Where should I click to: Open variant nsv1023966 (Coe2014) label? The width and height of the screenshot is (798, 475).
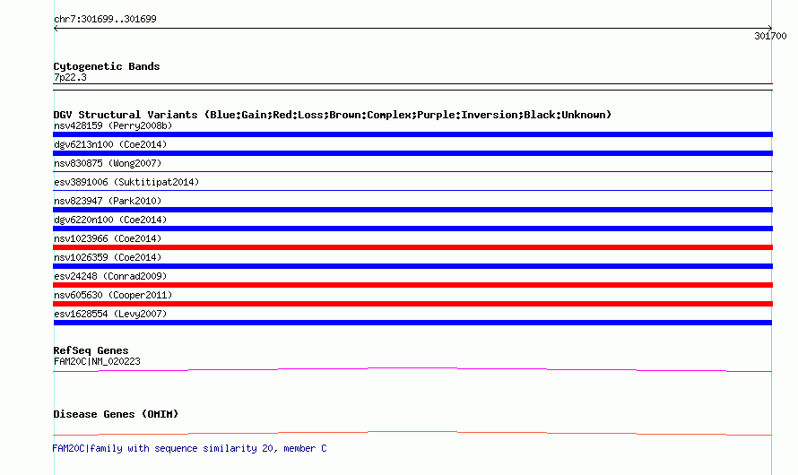click(x=108, y=238)
